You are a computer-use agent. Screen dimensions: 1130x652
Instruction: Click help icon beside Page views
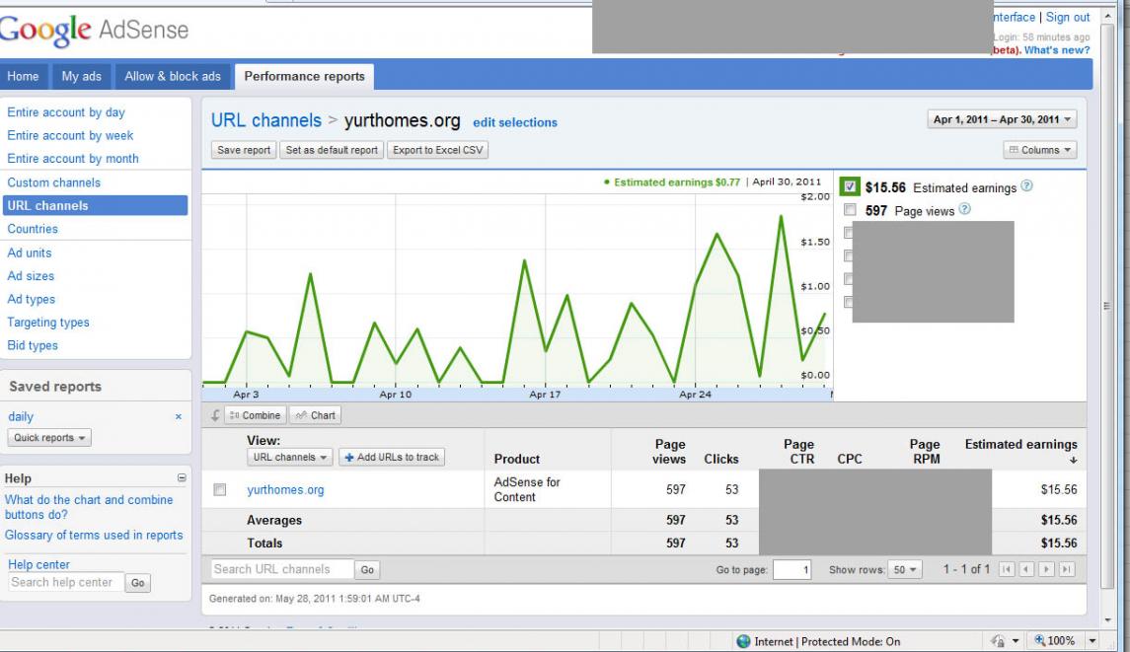pyautogui.click(x=964, y=210)
